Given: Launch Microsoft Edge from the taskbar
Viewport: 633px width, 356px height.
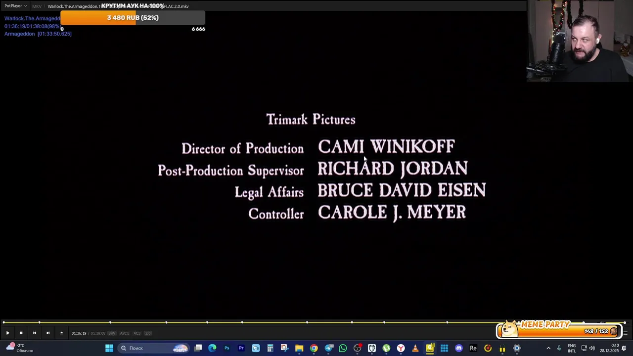Looking at the screenshot, I should [213, 348].
